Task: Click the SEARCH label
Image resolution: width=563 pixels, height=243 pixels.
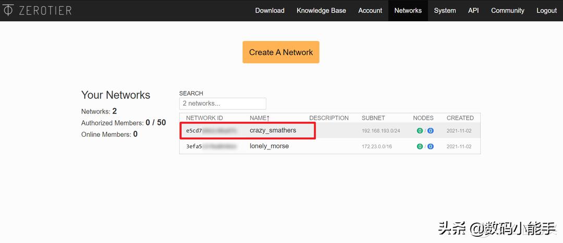Action: [x=191, y=93]
